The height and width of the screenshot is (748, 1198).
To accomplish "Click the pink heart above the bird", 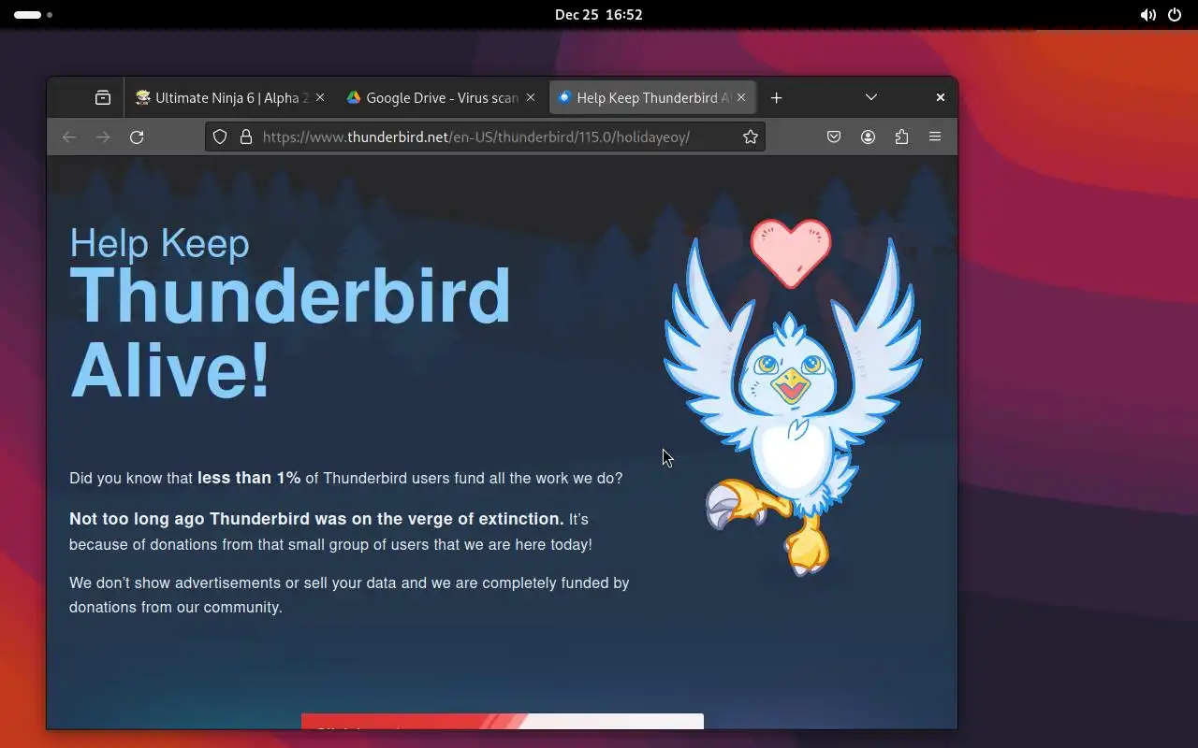I will [x=791, y=253].
